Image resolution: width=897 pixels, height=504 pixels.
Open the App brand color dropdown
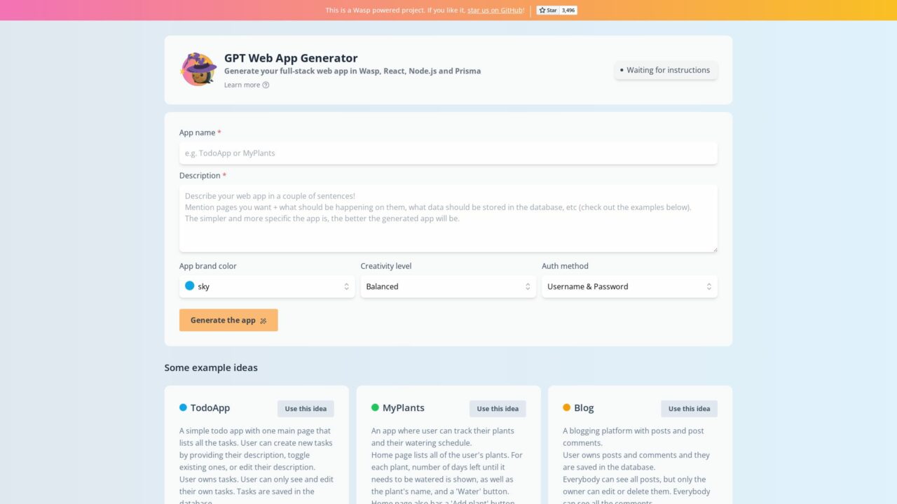(x=266, y=286)
